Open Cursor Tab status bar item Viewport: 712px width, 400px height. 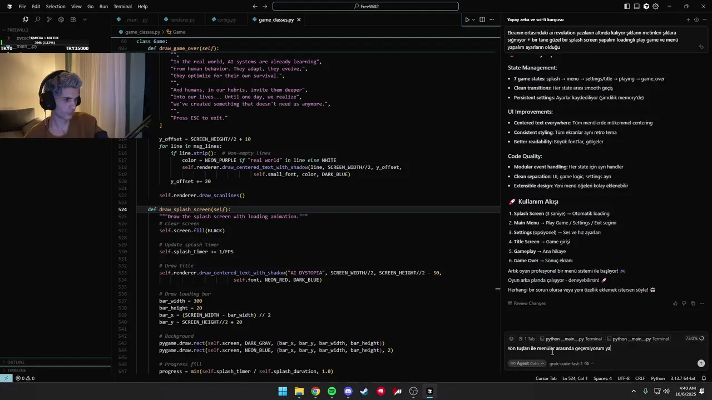pyautogui.click(x=546, y=378)
